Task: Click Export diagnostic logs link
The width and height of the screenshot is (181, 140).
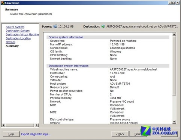Action: [36, 134]
